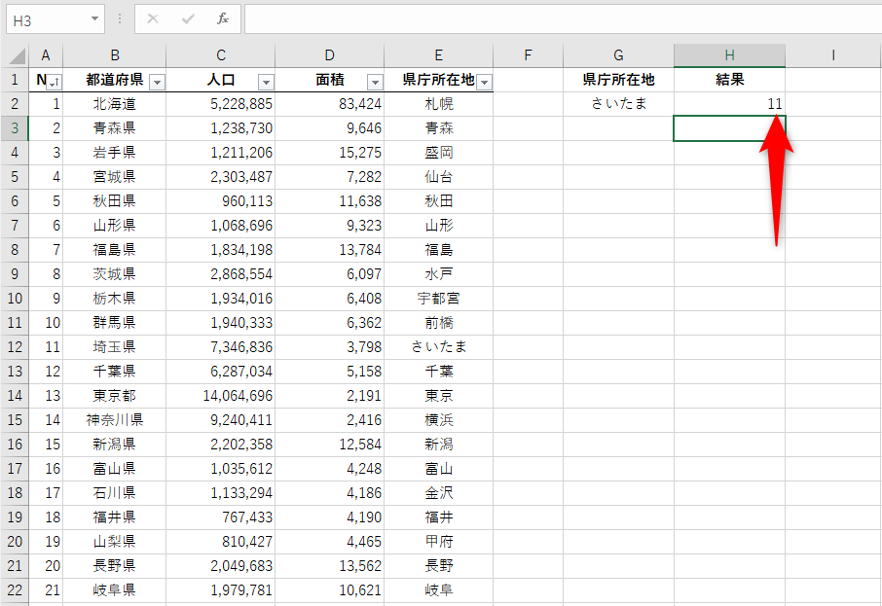The width and height of the screenshot is (882, 606).
Task: Select column C header
Action: tap(221, 55)
